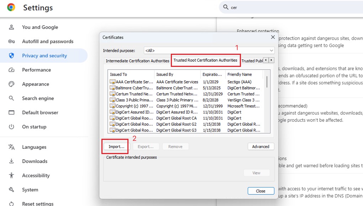Switch to Intermediate Certification Authorities tab
The image size is (363, 206).
pos(137,61)
